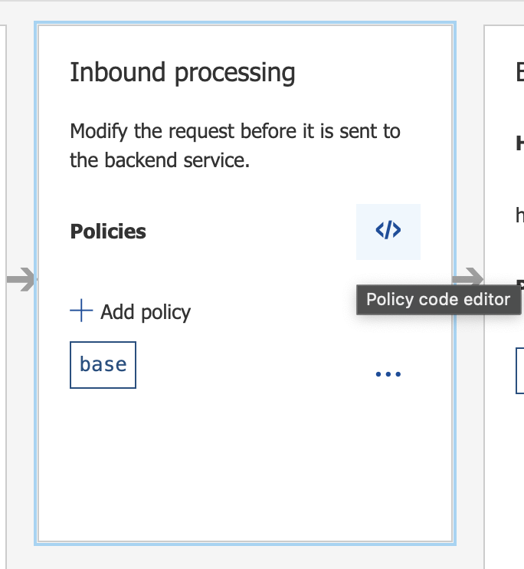
Task: Click the gray arrow entering Inbound processing
Action: click(21, 280)
